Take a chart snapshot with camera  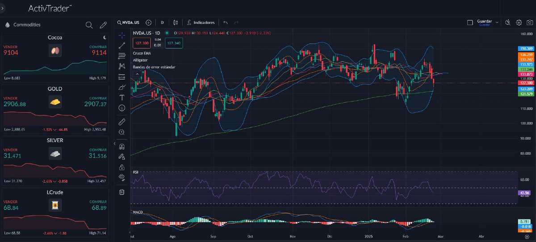click(x=529, y=22)
